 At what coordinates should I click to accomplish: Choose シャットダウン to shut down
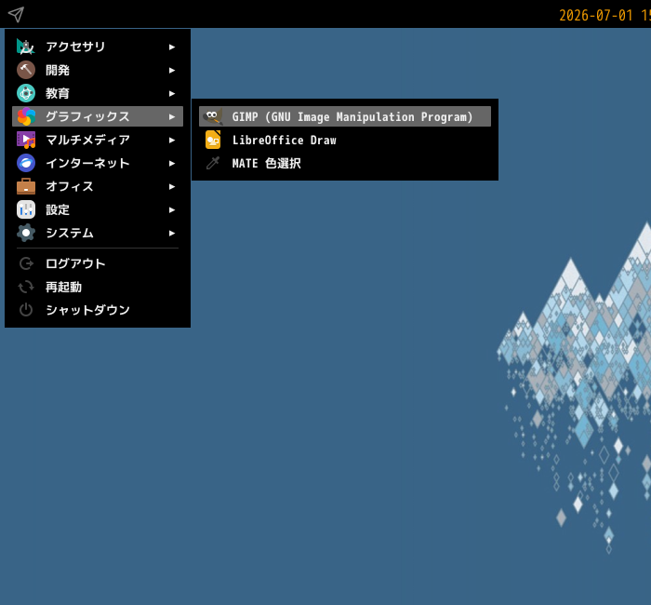98,310
